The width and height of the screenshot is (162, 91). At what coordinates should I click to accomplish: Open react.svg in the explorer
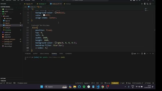pos(9,18)
